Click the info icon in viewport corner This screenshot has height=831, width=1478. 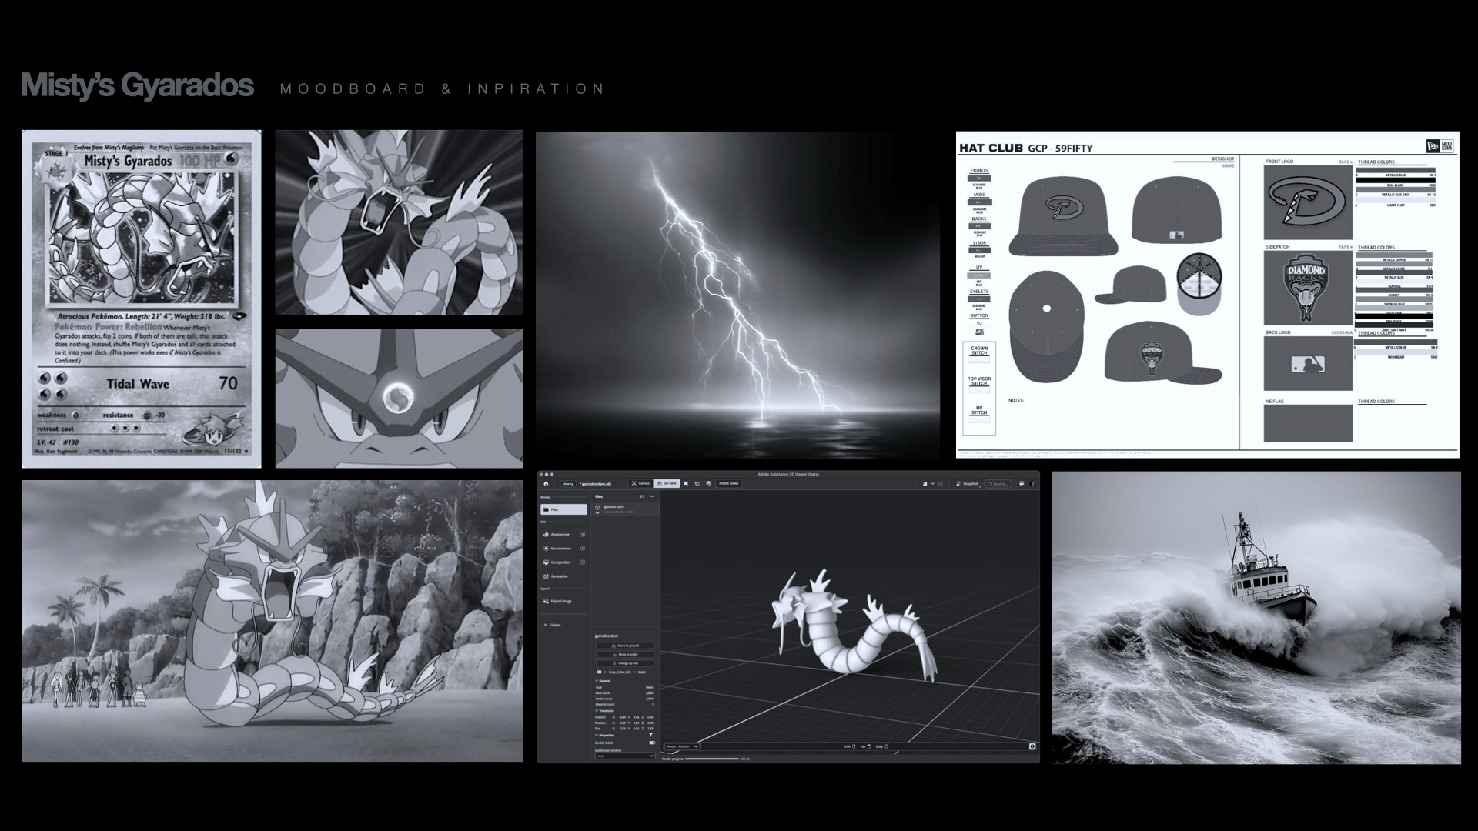point(1032,746)
